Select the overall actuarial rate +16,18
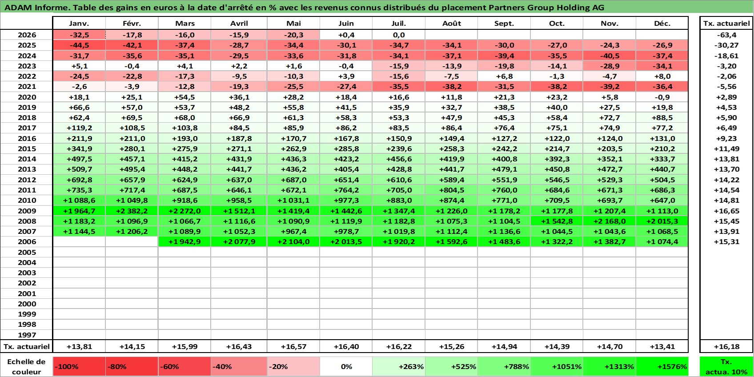This screenshot has height=377, width=754. point(726,346)
